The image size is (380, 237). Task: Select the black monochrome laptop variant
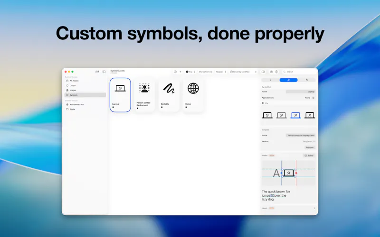point(267,115)
